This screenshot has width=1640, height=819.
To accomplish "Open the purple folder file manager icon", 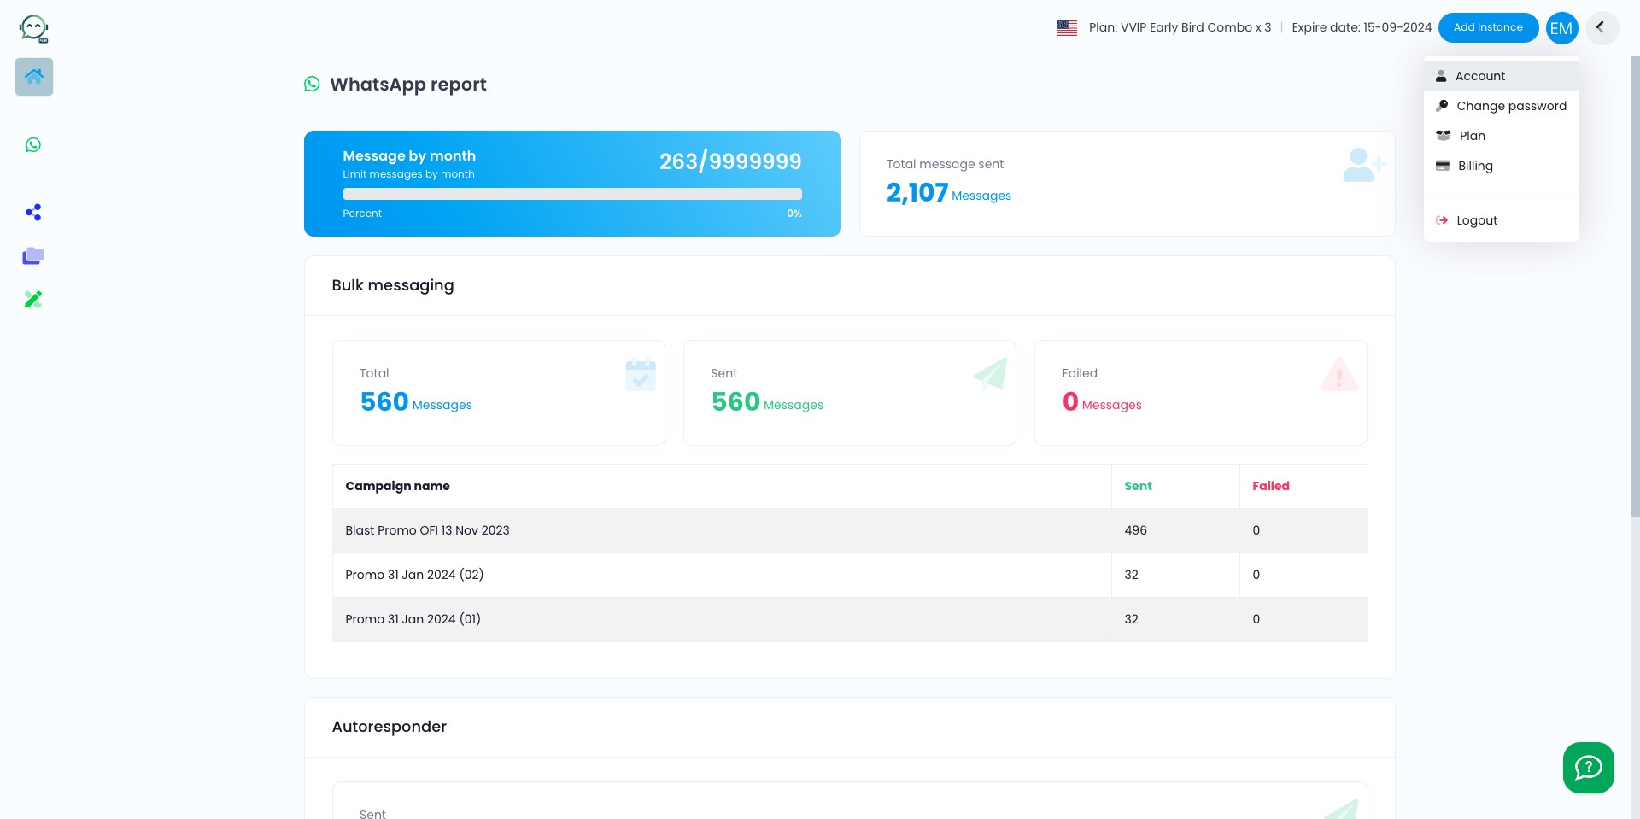I will [x=33, y=256].
